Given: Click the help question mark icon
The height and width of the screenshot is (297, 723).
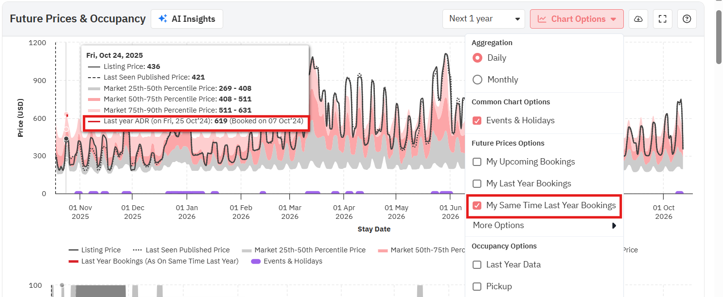Looking at the screenshot, I should pos(687,19).
